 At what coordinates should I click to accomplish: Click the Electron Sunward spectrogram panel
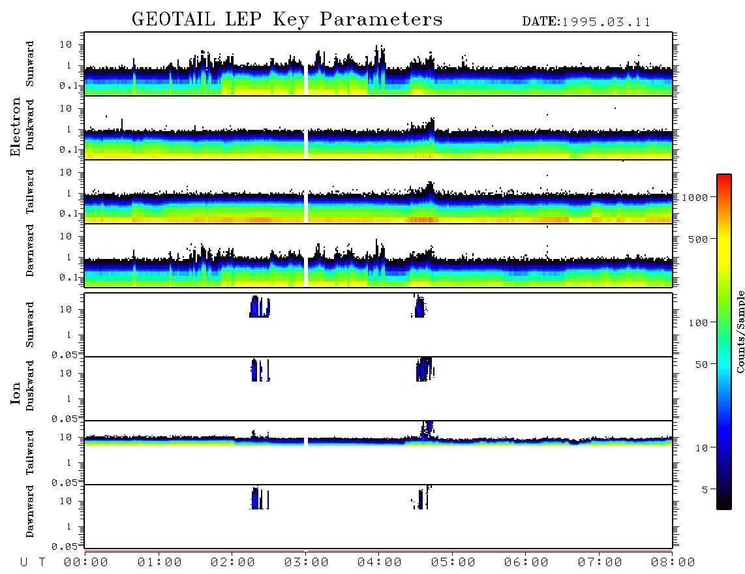(x=378, y=64)
